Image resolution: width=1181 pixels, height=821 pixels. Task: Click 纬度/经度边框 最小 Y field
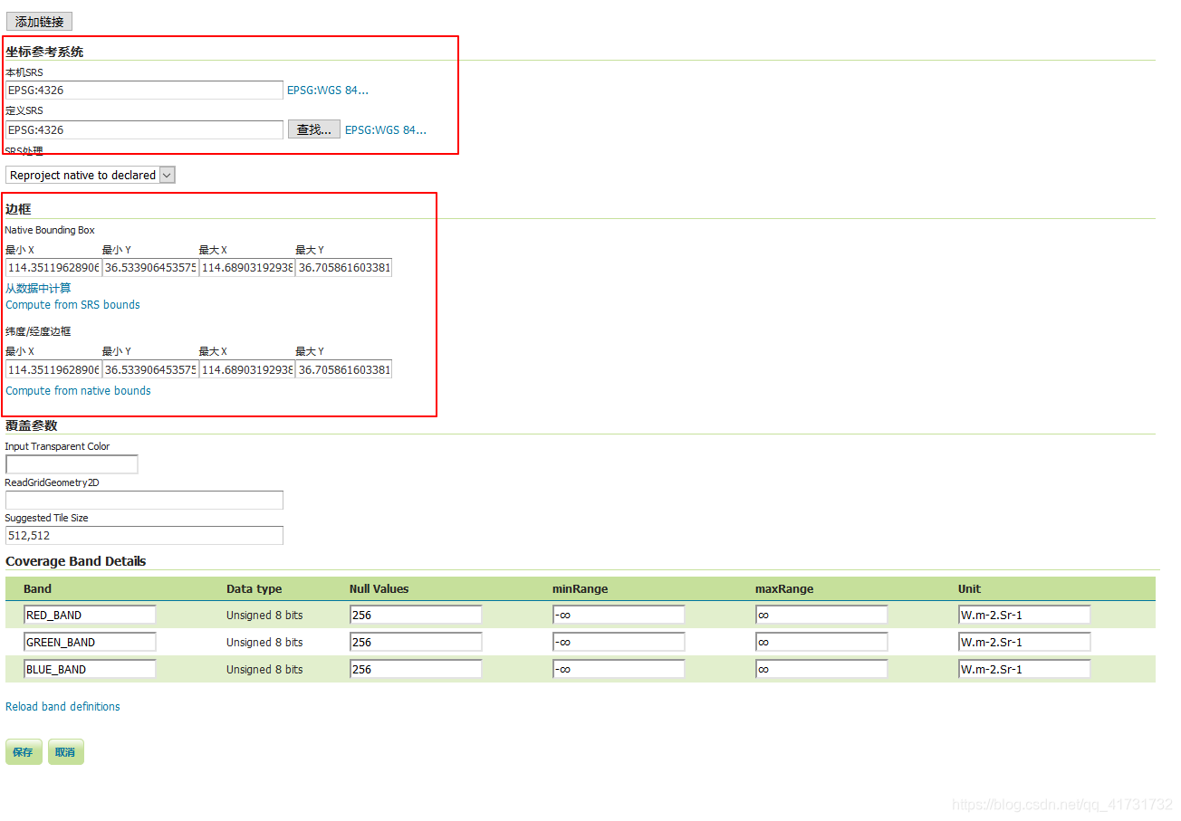[150, 369]
